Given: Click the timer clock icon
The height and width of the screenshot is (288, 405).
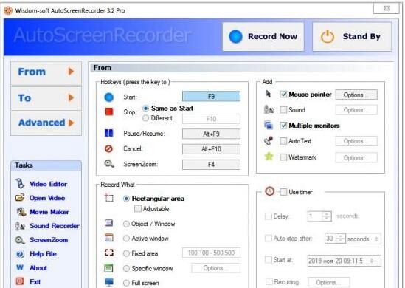Looking at the screenshot, I should pyautogui.click(x=270, y=191).
